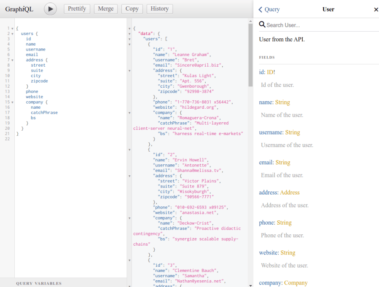Run the query with the play button
Screen dimensions: 379x287
click(50, 9)
